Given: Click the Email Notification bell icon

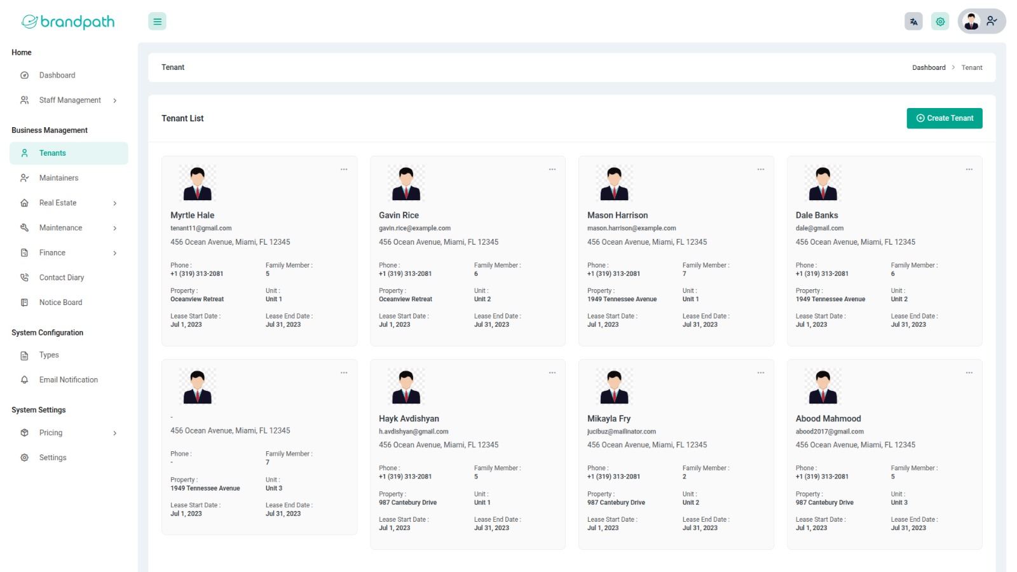Looking at the screenshot, I should tap(24, 380).
